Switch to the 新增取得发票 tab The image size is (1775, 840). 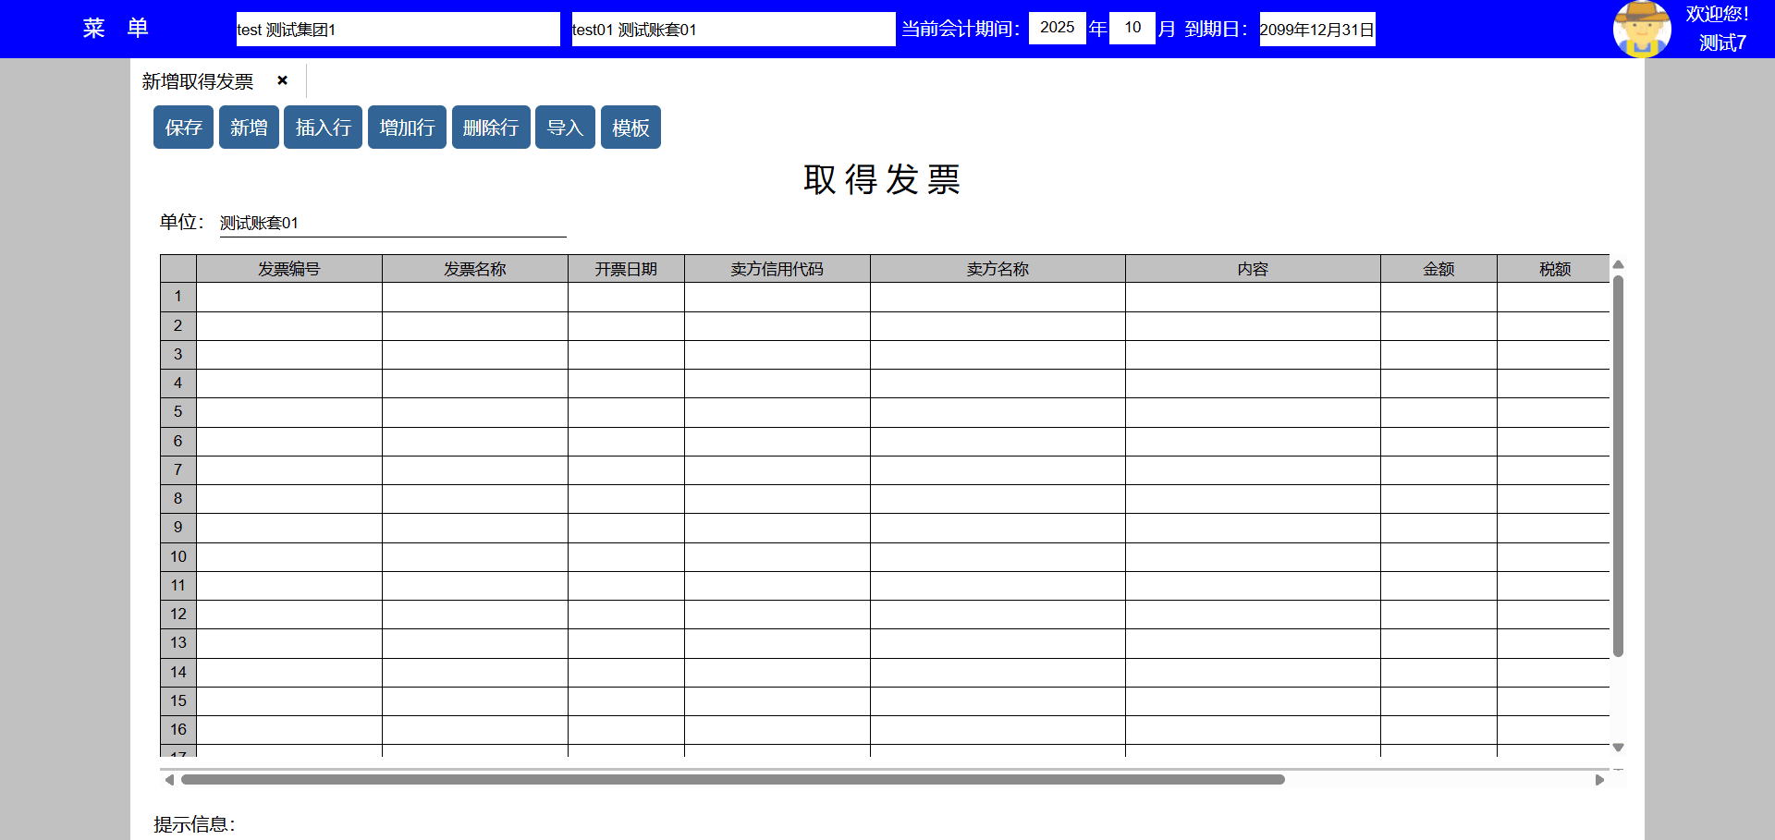[x=198, y=81]
